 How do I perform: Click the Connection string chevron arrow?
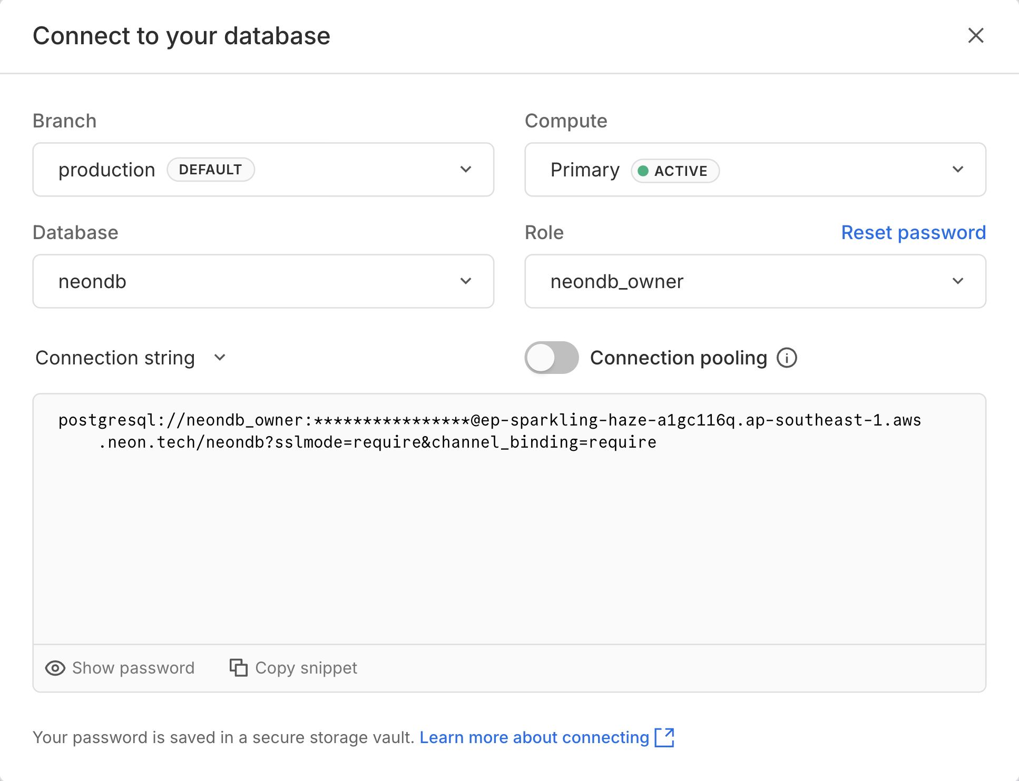219,358
